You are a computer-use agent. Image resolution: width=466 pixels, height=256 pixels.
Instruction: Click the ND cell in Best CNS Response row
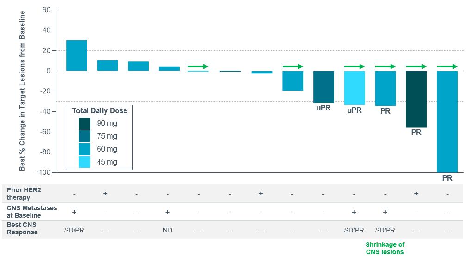click(x=168, y=230)
